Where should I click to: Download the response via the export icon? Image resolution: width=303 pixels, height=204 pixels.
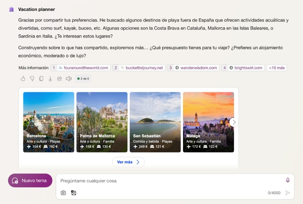(x=50, y=79)
